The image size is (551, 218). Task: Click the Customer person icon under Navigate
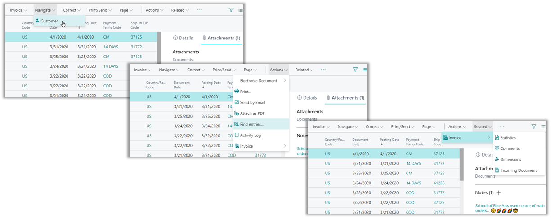[38, 21]
